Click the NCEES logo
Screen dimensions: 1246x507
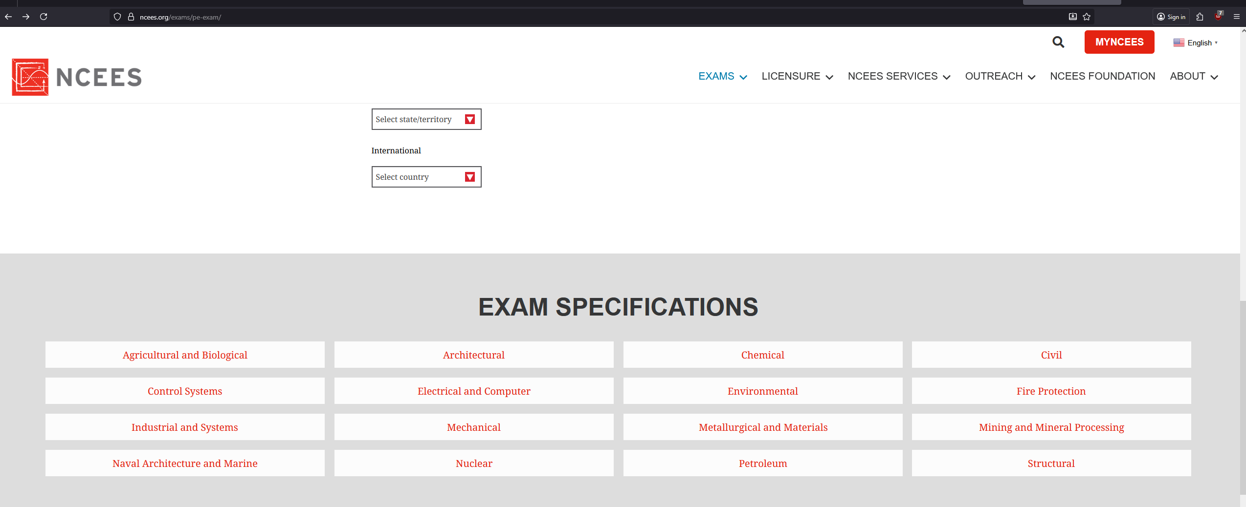(77, 77)
